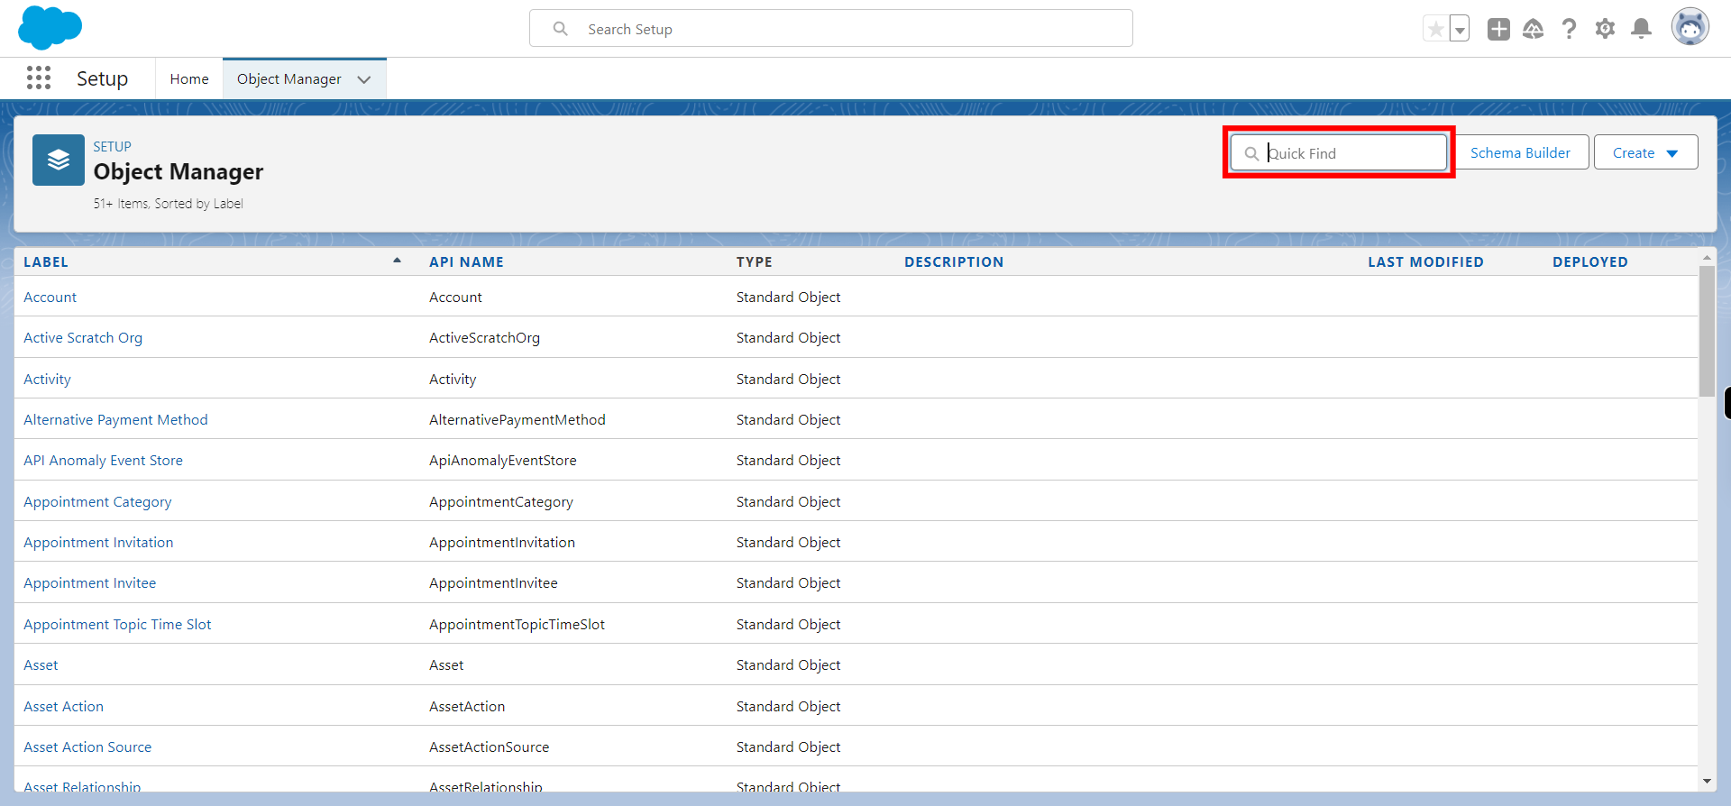Click inside the Quick Find box
1731x806 pixels.
[x=1339, y=153]
